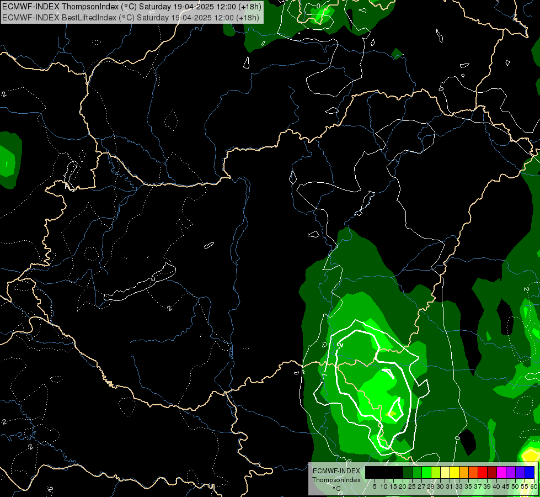540x497 pixels.
Task: Pick the dark red 39–40 legend swatch
Action: pyautogui.click(x=492, y=473)
